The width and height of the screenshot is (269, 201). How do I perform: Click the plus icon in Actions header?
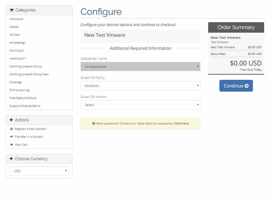pos(11,120)
